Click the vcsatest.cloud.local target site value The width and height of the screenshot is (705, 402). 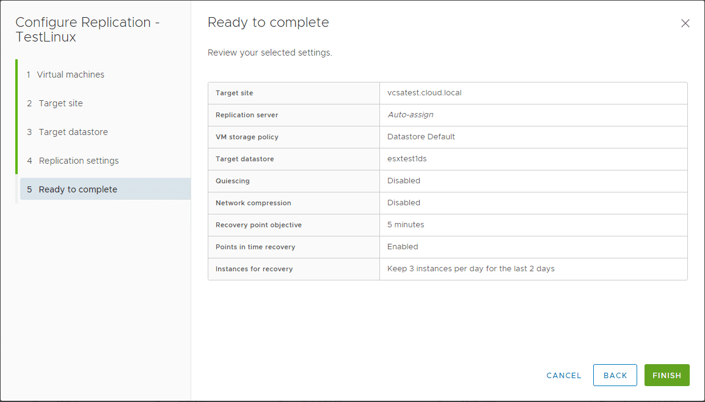pos(424,93)
